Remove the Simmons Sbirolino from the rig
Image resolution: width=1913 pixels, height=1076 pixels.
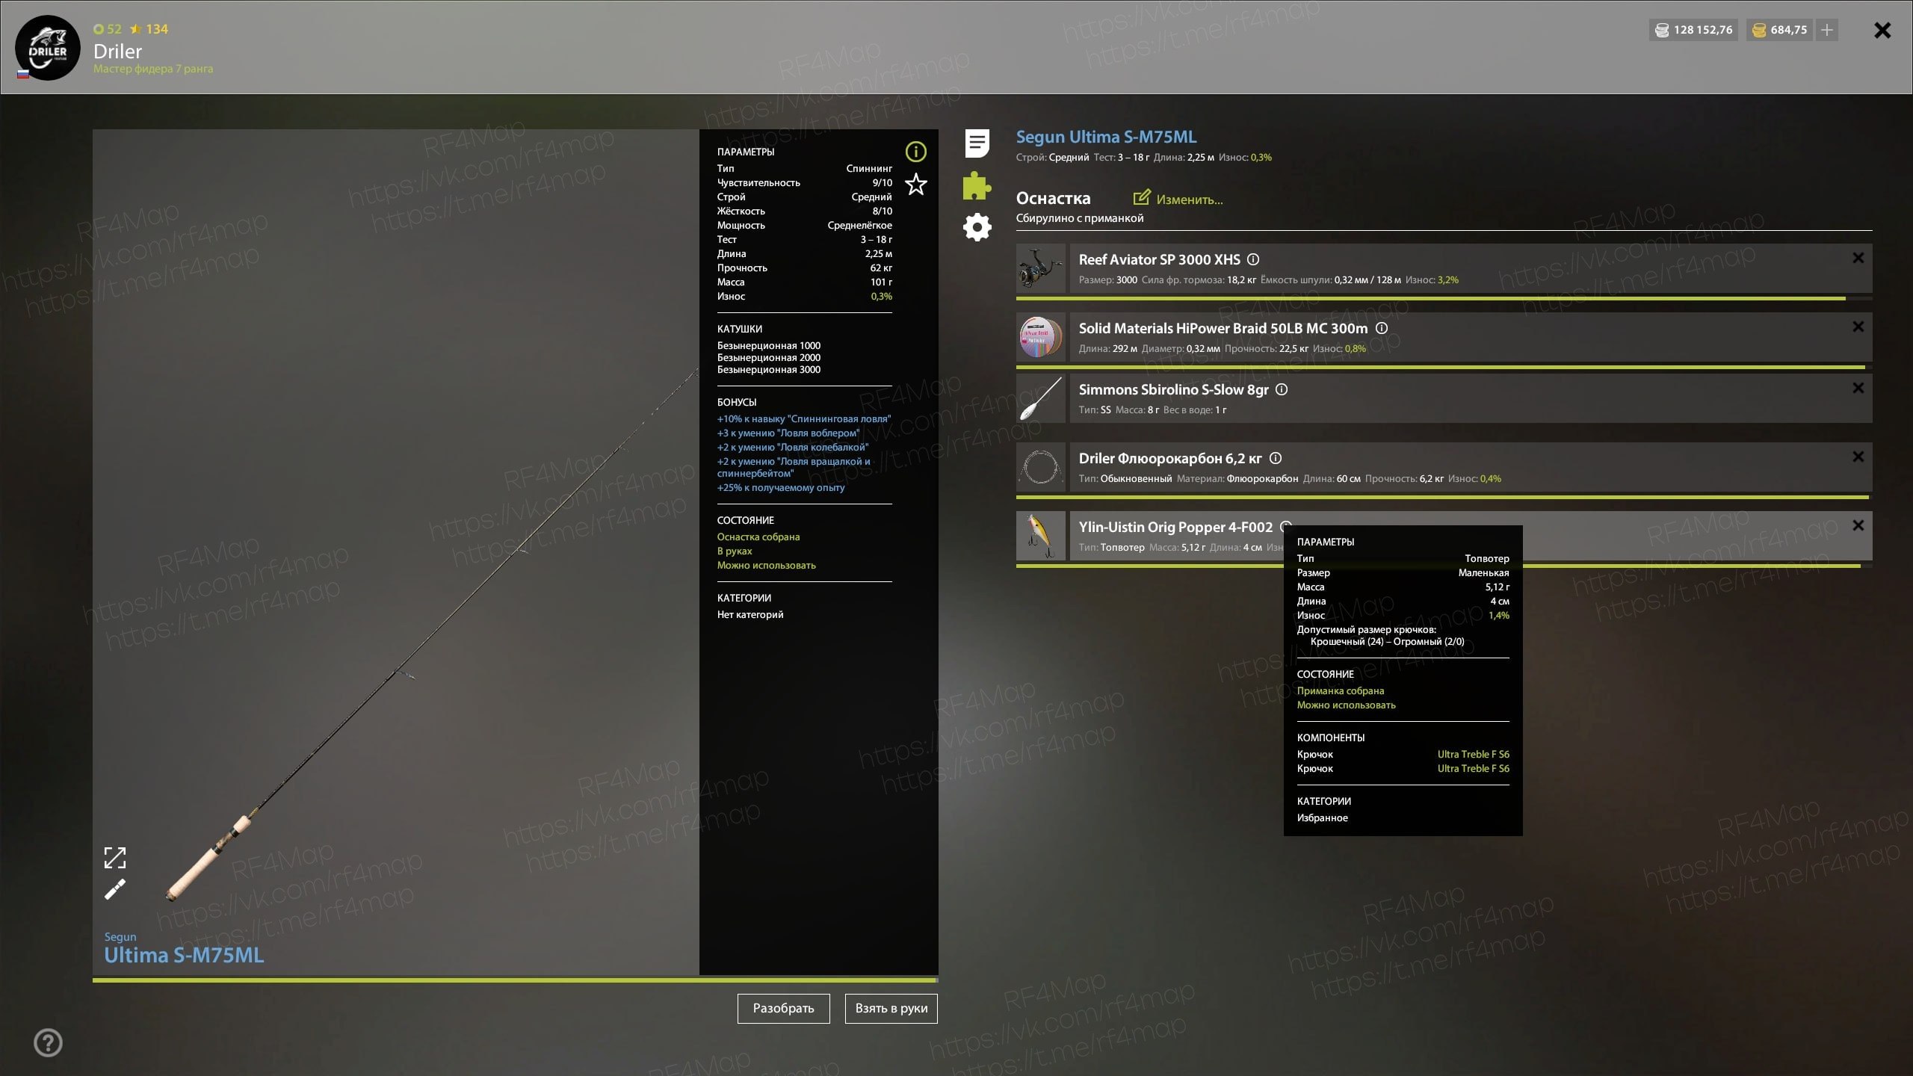[1858, 388]
